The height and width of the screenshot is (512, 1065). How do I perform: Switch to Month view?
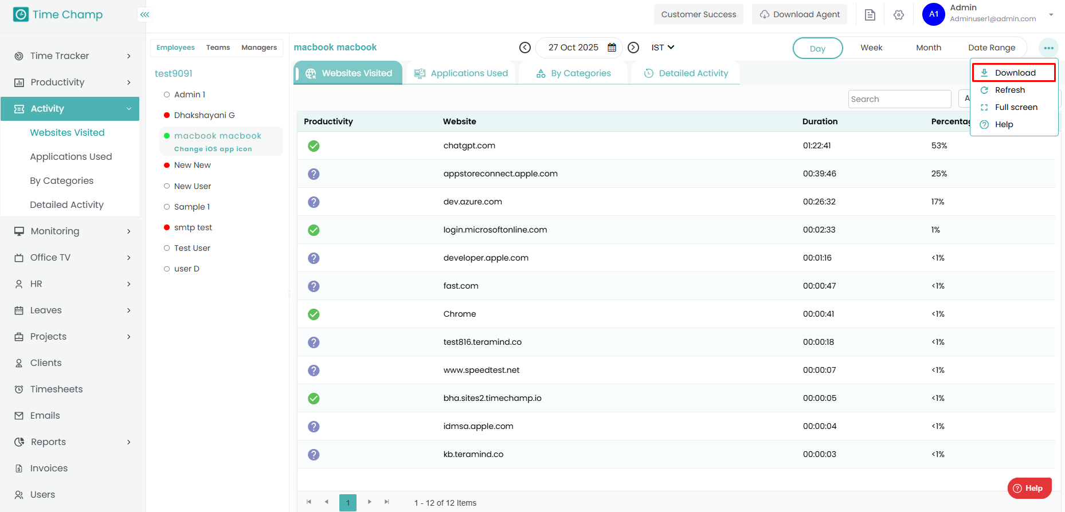[928, 48]
